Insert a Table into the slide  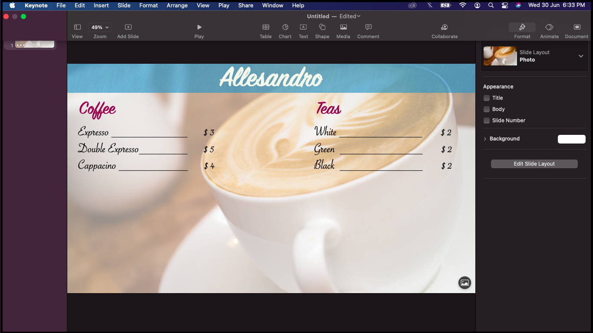point(265,29)
